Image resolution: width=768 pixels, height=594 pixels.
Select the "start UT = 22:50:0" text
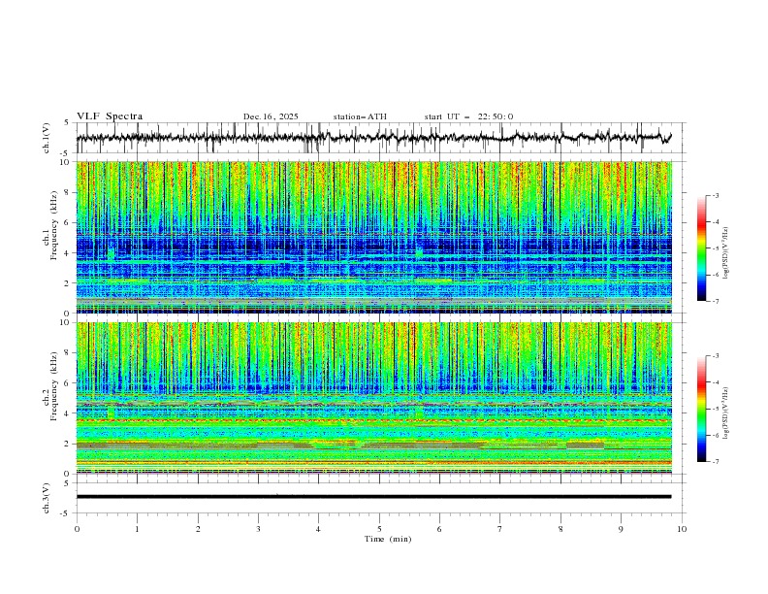click(x=468, y=116)
